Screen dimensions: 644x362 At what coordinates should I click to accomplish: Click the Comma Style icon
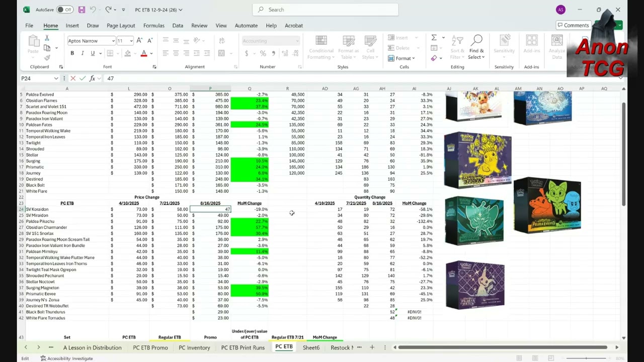(x=273, y=53)
